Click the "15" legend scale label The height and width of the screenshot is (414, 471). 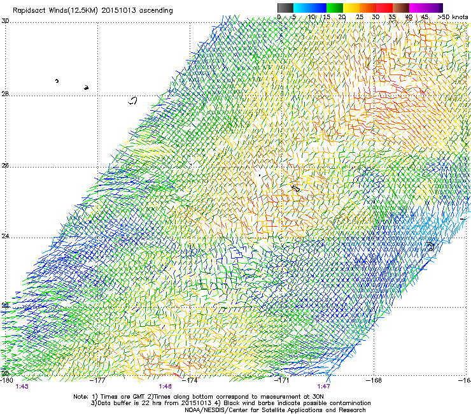[x=327, y=17]
